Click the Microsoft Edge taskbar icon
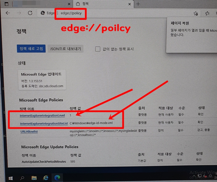 [57, 178]
